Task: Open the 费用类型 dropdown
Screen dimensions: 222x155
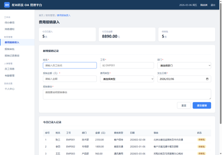Action: 127,79
